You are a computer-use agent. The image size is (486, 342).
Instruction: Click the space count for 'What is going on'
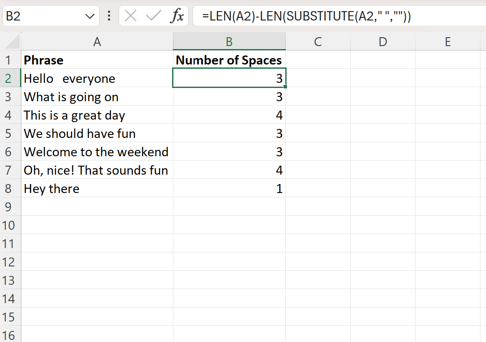[229, 96]
